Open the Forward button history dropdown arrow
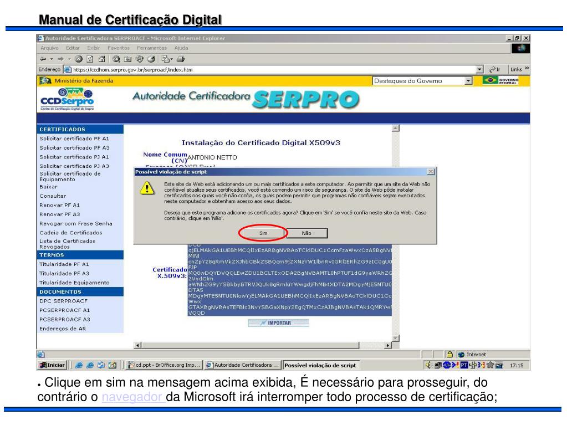This screenshot has width=567, height=425. [69, 59]
